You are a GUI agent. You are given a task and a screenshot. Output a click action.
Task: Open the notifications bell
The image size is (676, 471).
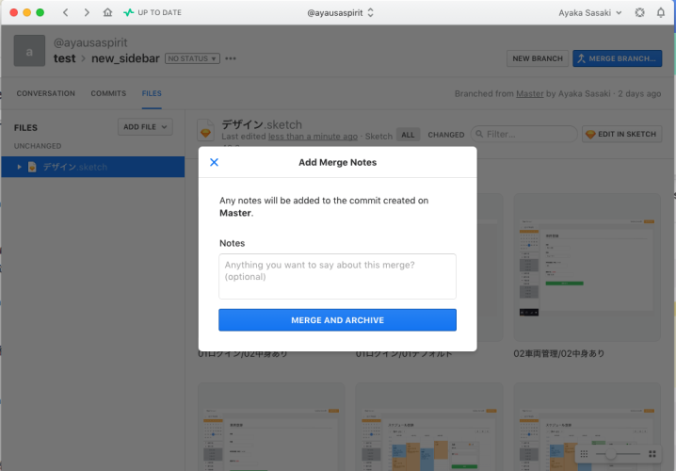[x=661, y=12]
